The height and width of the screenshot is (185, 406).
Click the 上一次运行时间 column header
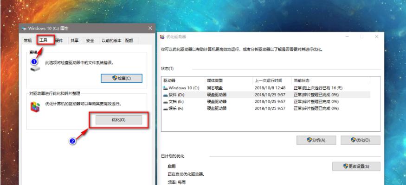click(272, 81)
